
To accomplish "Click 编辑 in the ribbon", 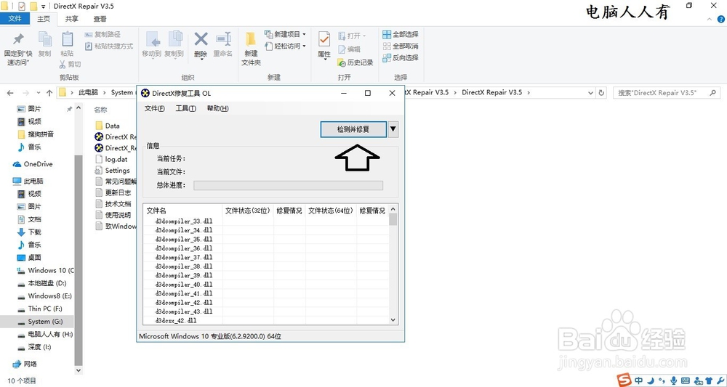I will coord(350,49).
